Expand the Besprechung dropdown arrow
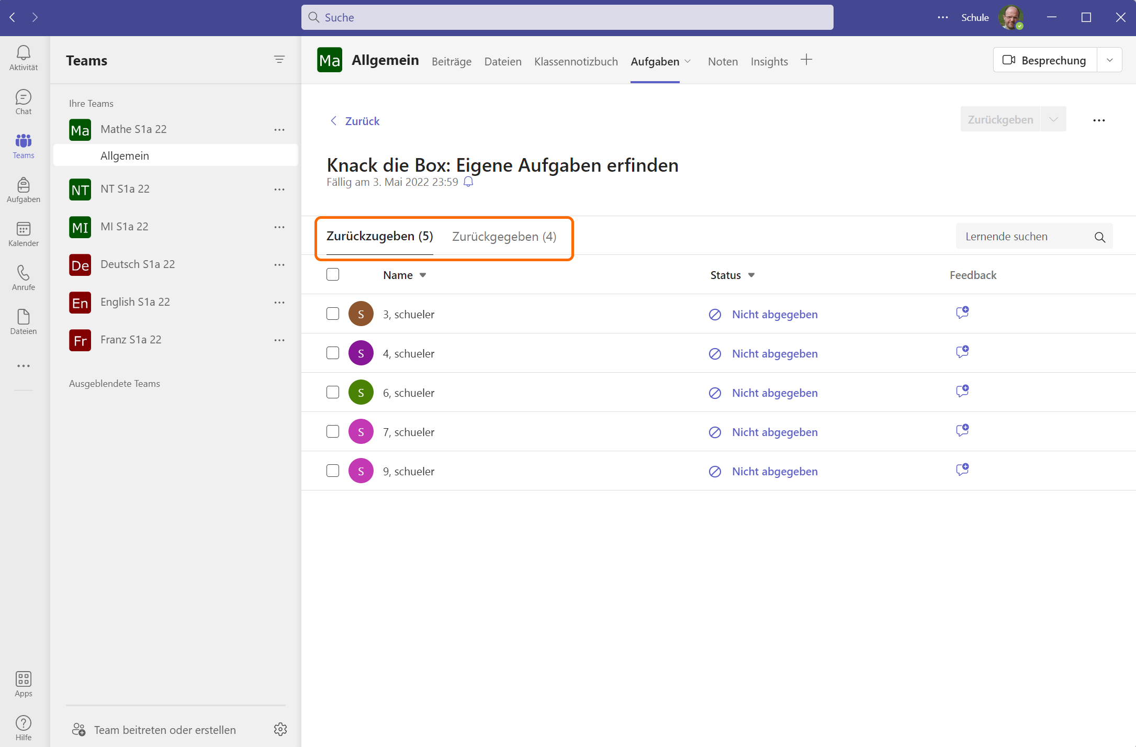1136x747 pixels. [1109, 60]
